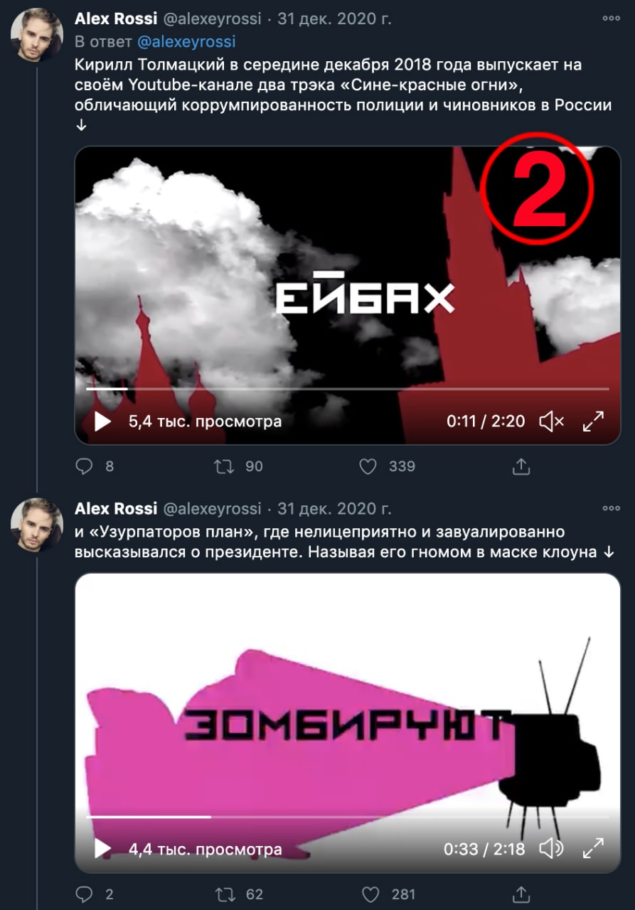Screen dimensions: 635x910
Task: Play the second video with ЗОМБИРУЮТ title
Action: 103,848
